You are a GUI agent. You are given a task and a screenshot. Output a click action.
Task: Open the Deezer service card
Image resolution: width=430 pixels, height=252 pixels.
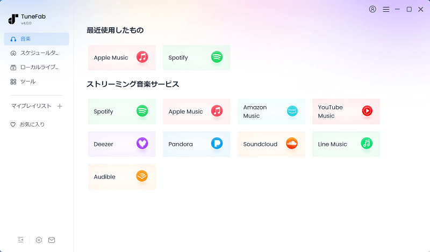[x=121, y=144]
